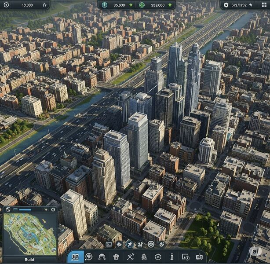Select the bulldozer puzzle icon above toolbar
Viewport: 270px width, 264px height.
(x=140, y=244)
